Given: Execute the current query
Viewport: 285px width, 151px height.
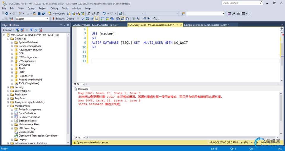Looking at the screenshot, I should click(58, 19).
